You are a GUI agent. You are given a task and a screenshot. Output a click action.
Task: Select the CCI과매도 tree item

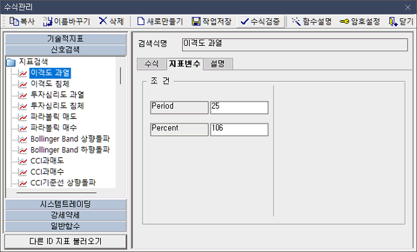click(x=47, y=161)
